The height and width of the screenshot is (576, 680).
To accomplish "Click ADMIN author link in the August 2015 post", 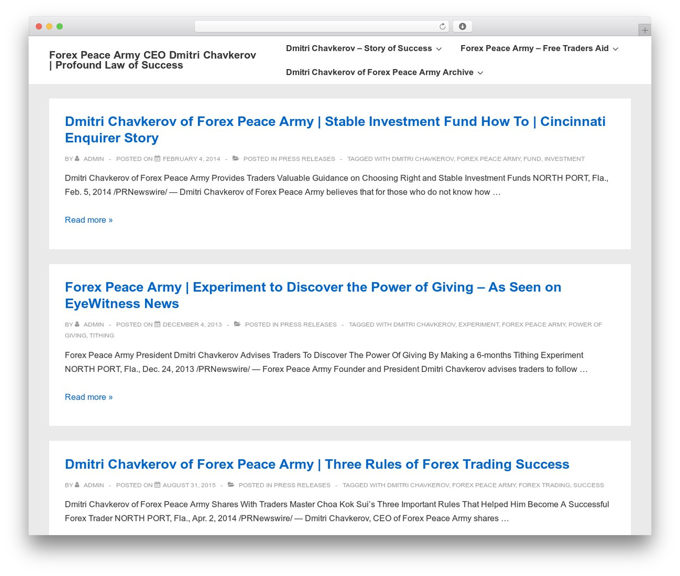I will pyautogui.click(x=93, y=485).
